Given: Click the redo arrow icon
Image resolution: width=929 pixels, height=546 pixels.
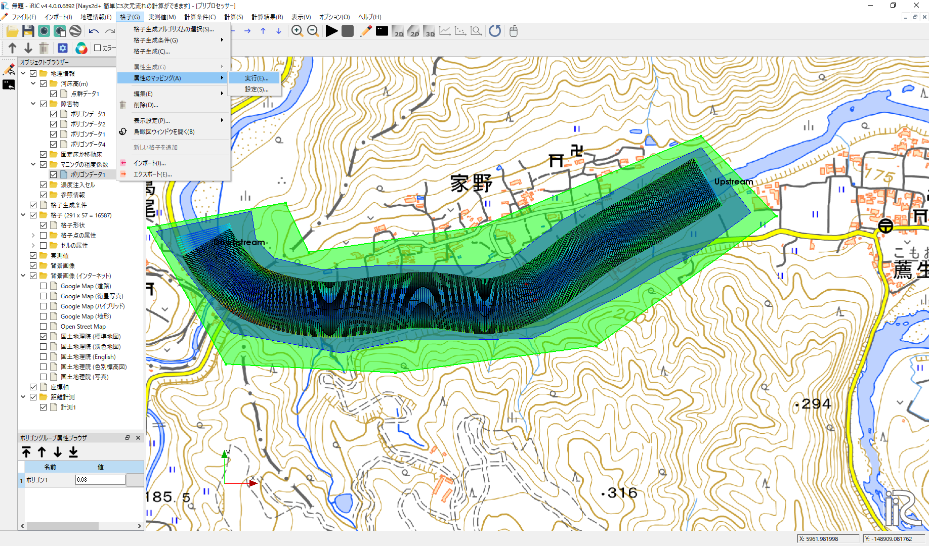Looking at the screenshot, I should (x=109, y=31).
